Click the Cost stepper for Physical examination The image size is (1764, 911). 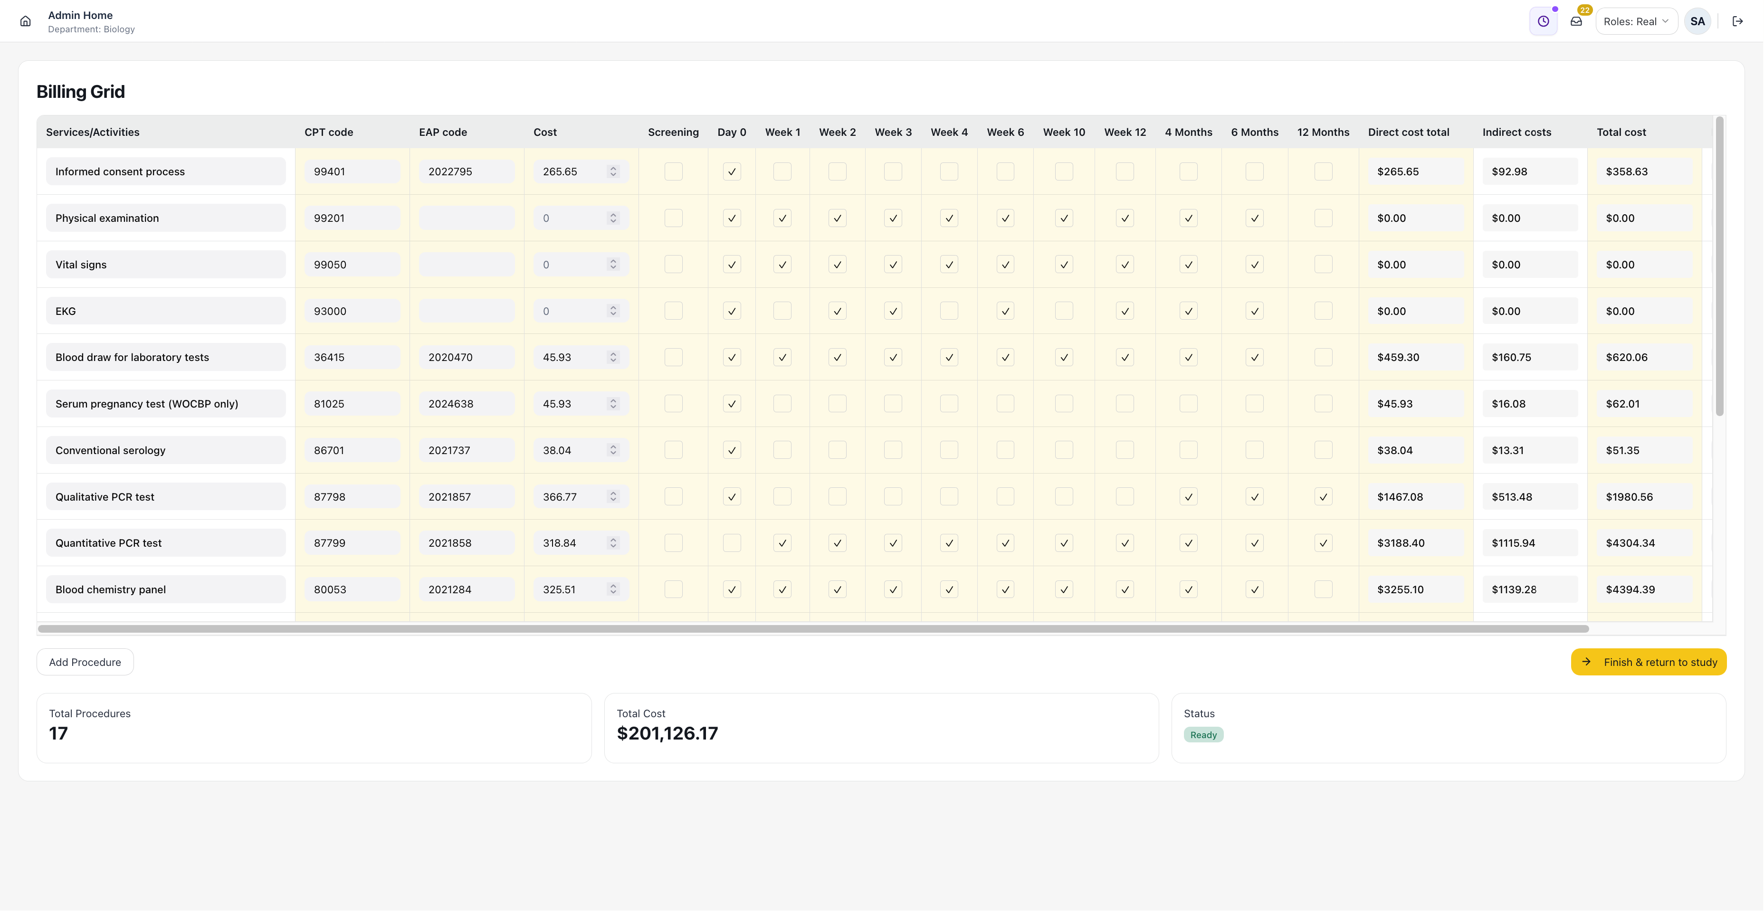click(613, 218)
